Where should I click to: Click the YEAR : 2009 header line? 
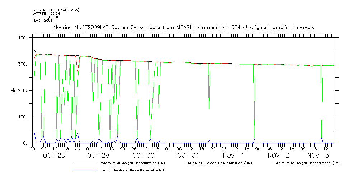(42, 20)
